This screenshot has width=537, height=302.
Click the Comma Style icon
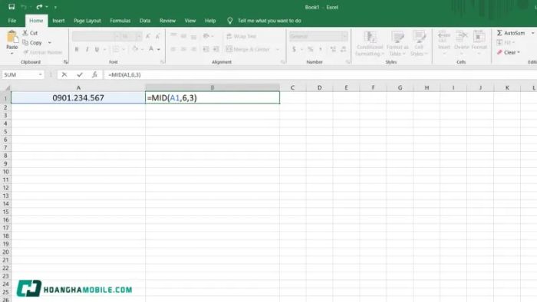[321, 50]
